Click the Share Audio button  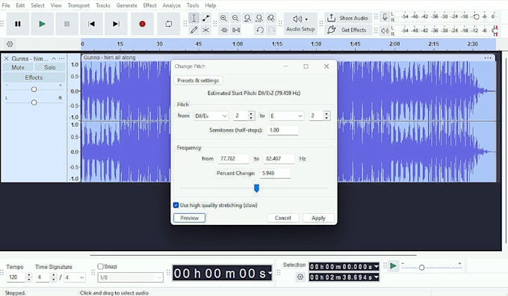[x=348, y=18]
